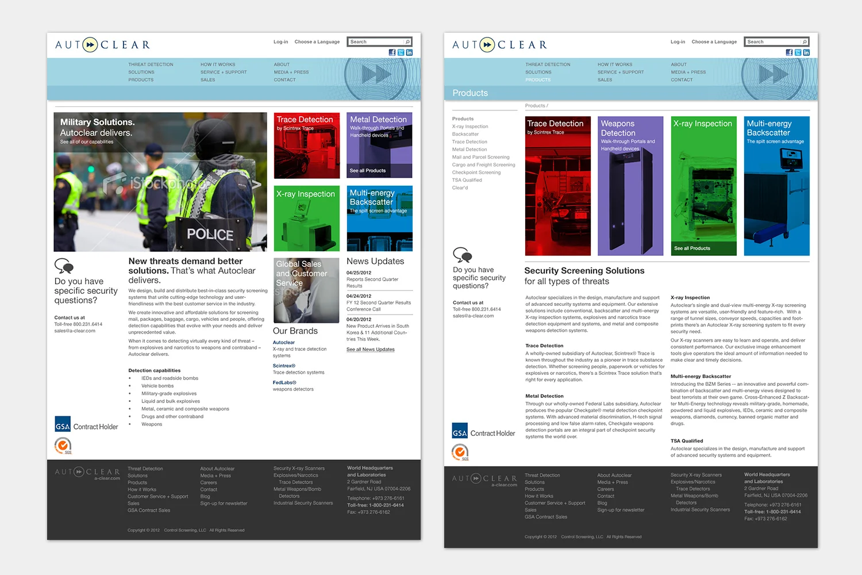
Task: Open Trace Detection tile on left homepage
Action: pyautogui.click(x=307, y=145)
